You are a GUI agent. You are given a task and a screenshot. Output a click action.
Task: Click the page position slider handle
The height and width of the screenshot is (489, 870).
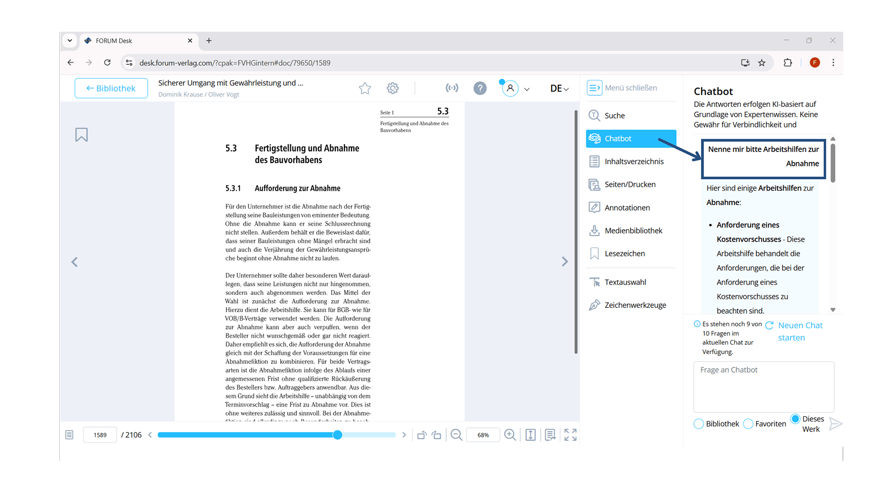pos(338,435)
